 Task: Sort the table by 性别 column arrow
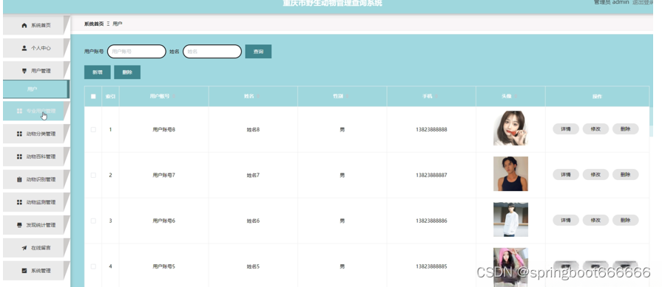coord(348,97)
